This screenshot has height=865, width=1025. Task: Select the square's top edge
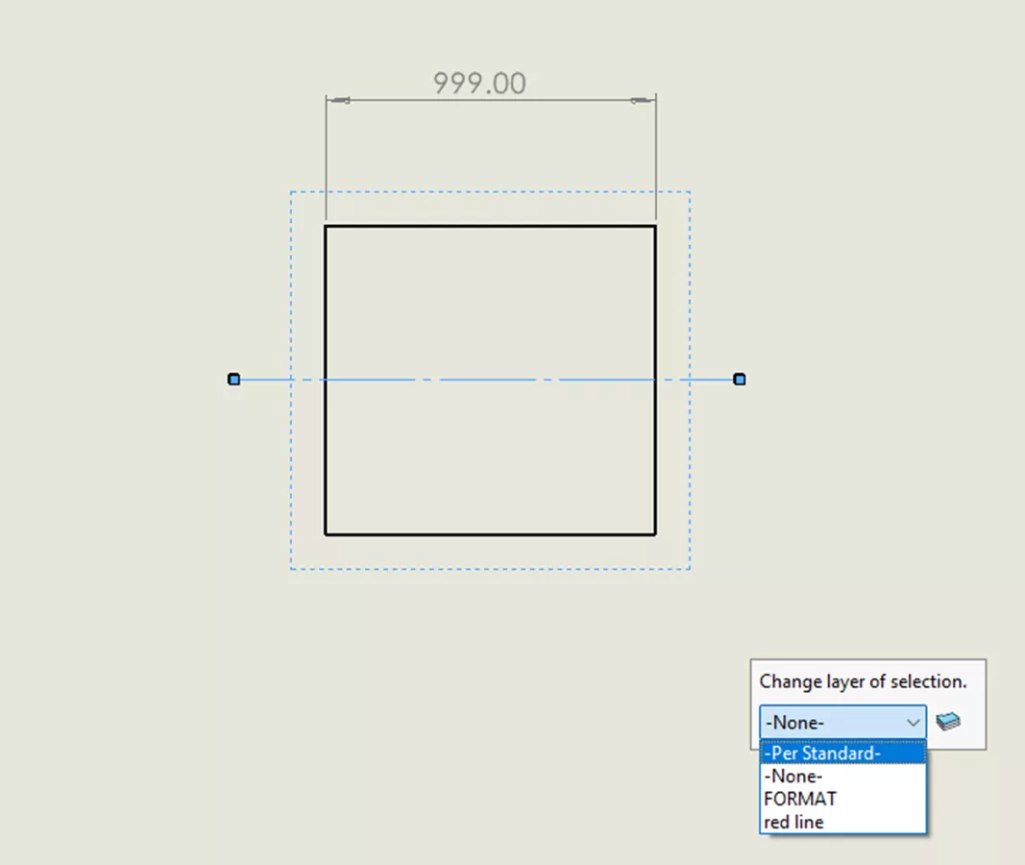(x=490, y=225)
